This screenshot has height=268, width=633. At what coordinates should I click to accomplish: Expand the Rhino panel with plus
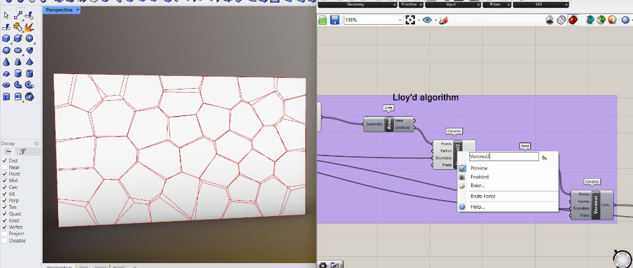509,5
